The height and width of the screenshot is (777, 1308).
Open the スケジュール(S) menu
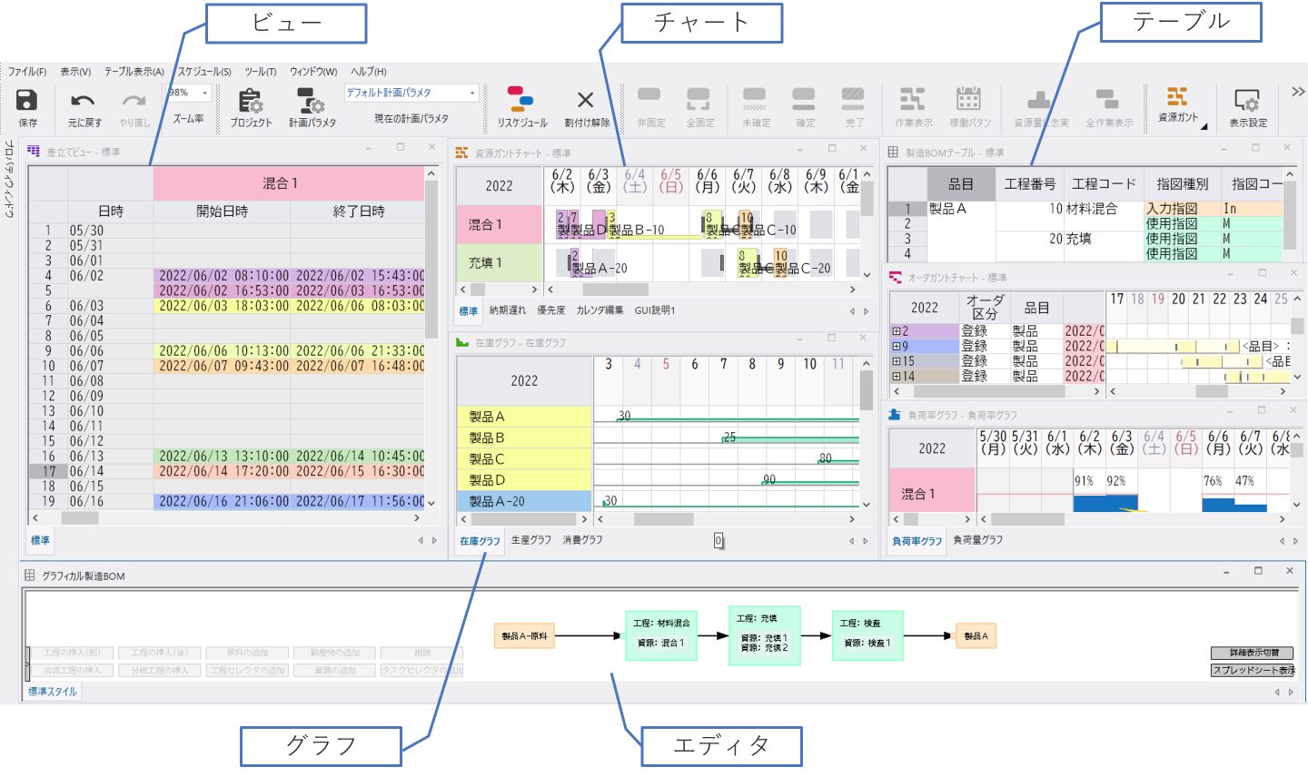[x=203, y=72]
